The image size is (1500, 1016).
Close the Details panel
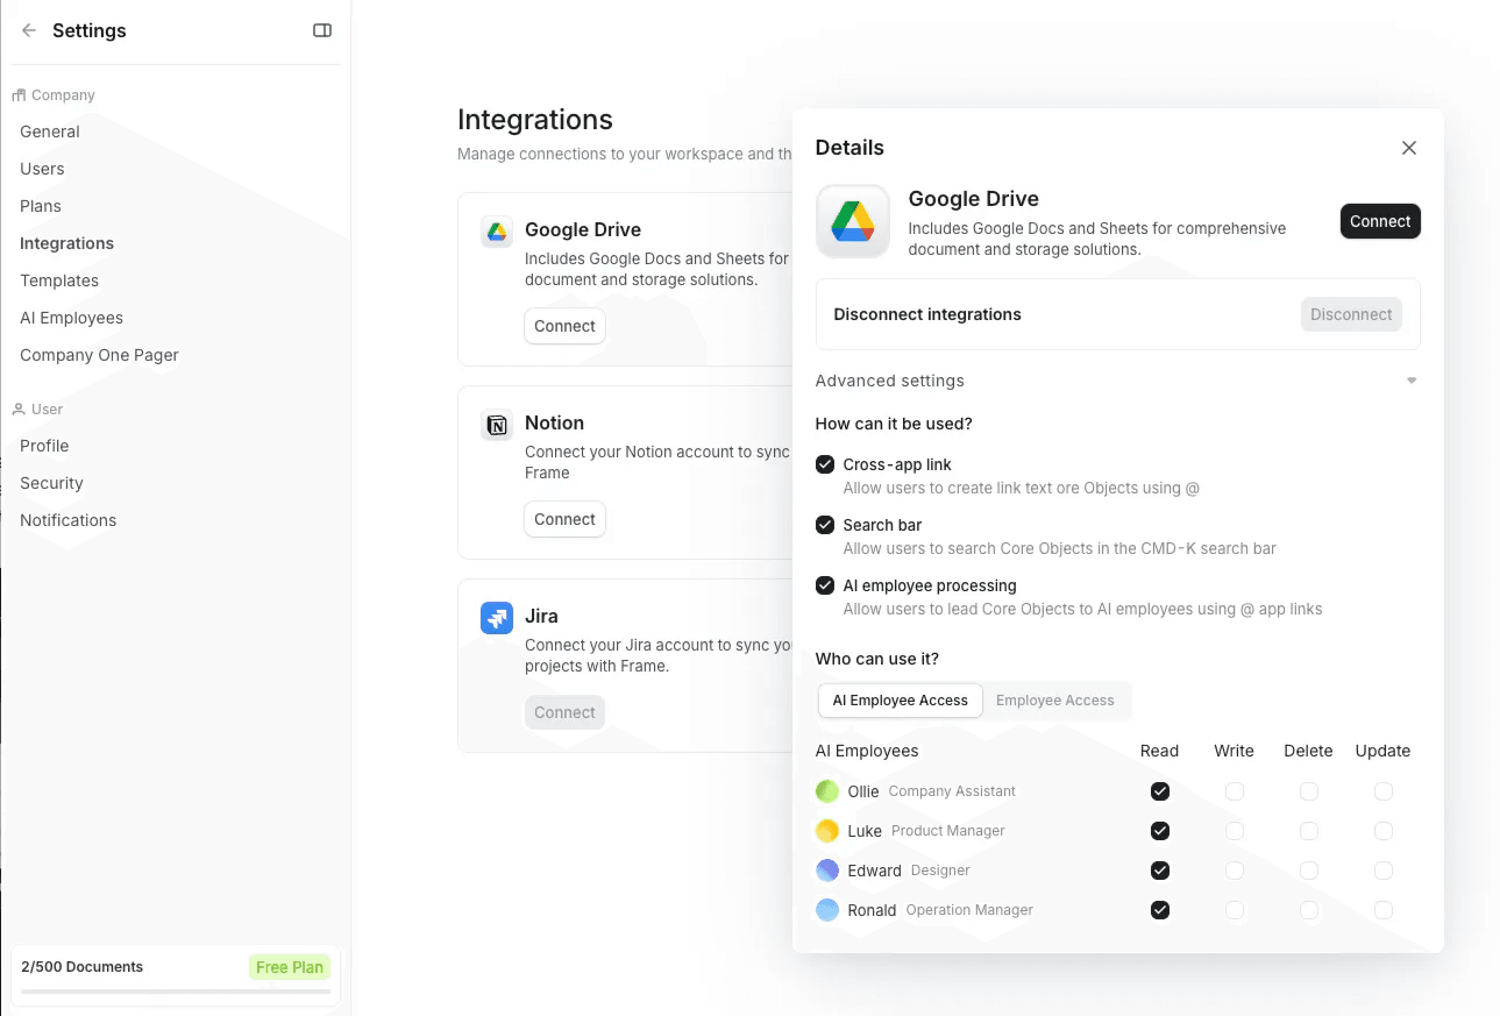[1408, 148]
